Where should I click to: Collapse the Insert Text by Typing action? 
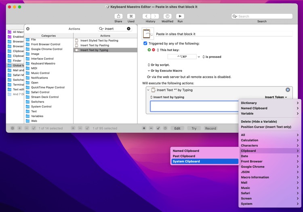(x=148, y=90)
